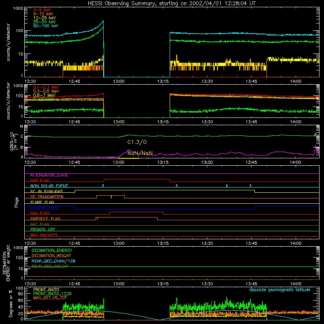Select the Degrees or % axis title
324x324 pixels.
click(x=11, y=304)
